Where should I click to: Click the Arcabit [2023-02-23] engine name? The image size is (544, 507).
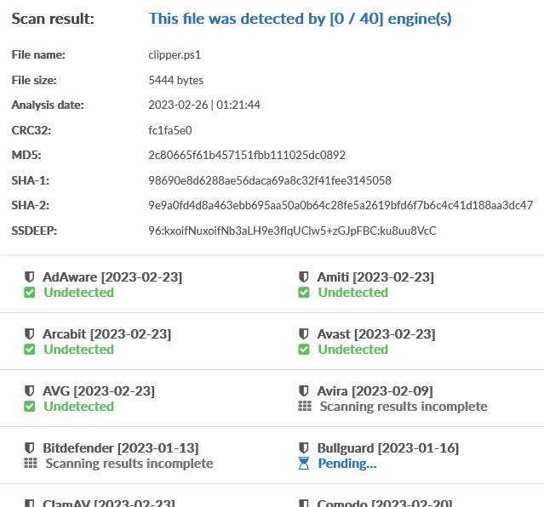click(x=107, y=334)
